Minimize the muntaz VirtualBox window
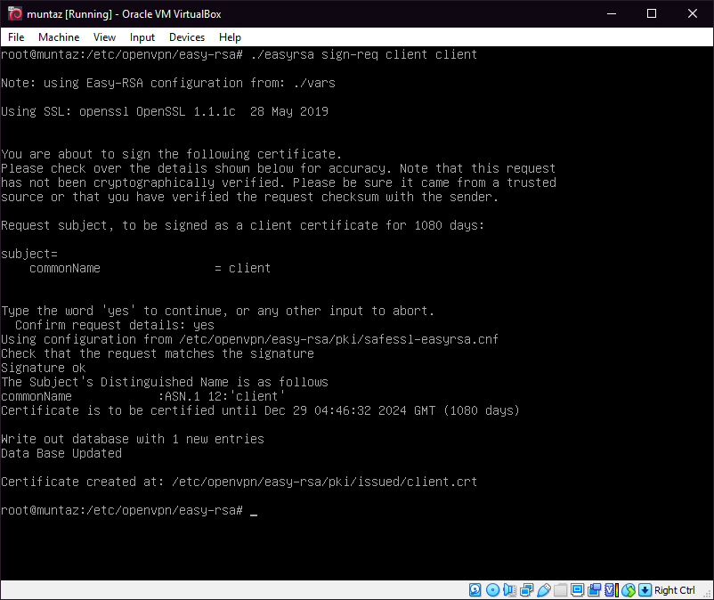The height and width of the screenshot is (600, 714). click(x=612, y=13)
